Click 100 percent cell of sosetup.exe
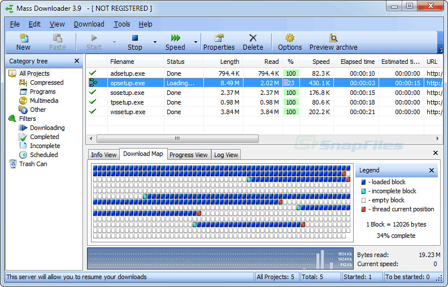448x287 pixels. [x=291, y=93]
